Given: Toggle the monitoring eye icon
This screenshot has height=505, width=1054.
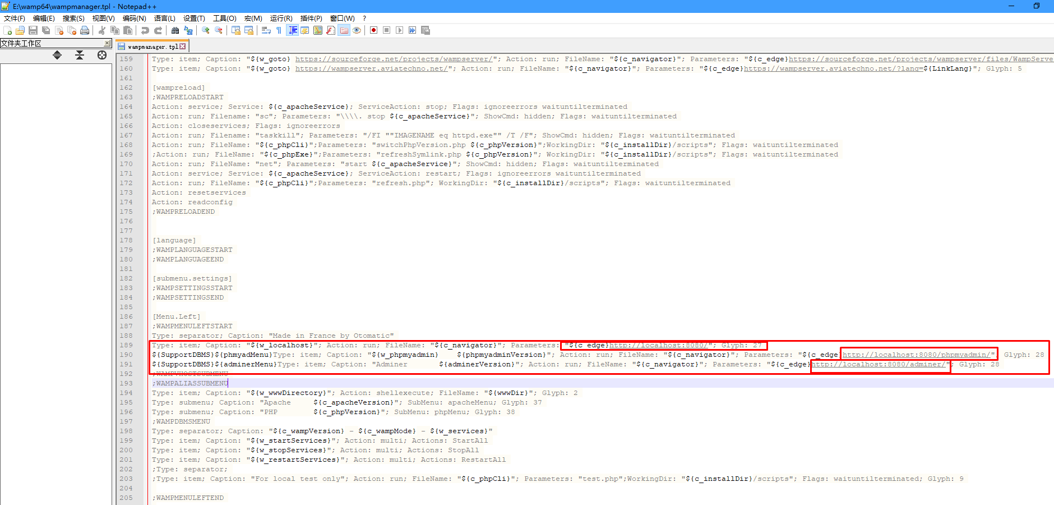Looking at the screenshot, I should click(357, 30).
